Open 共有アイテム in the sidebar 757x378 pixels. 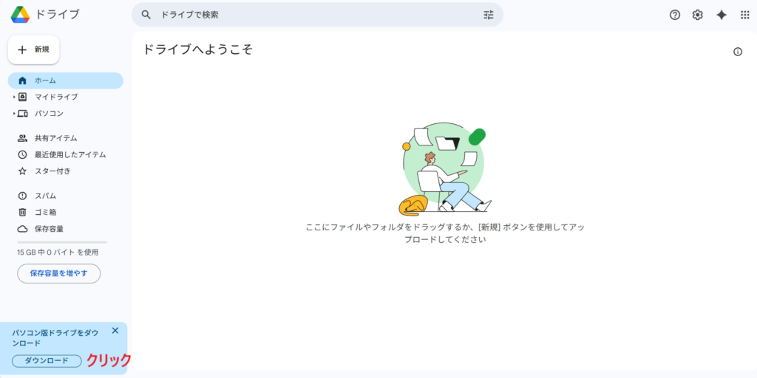pyautogui.click(x=55, y=138)
